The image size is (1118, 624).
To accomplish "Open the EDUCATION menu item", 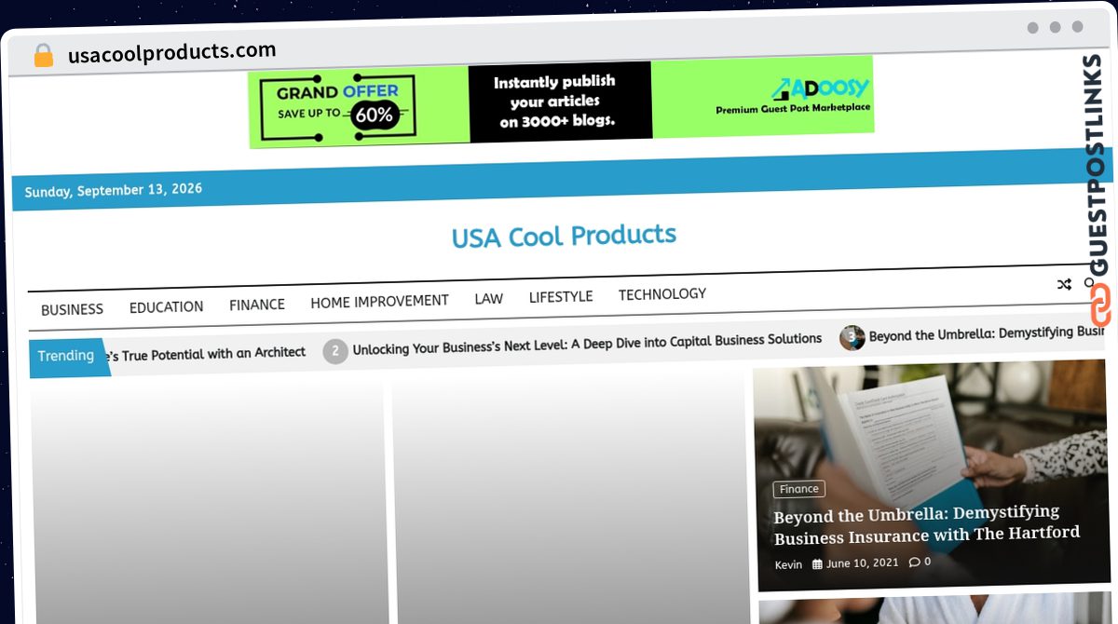I will pos(166,307).
